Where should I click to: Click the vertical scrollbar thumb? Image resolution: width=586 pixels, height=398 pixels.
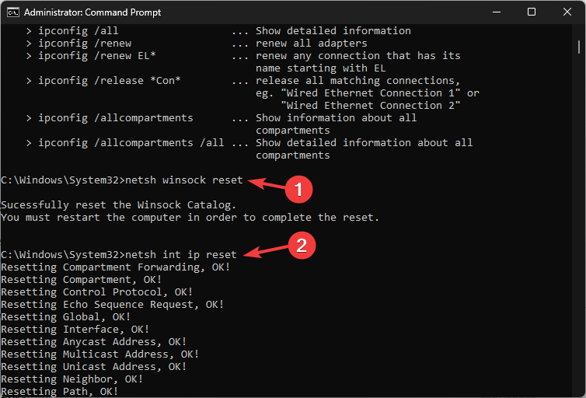tap(578, 47)
